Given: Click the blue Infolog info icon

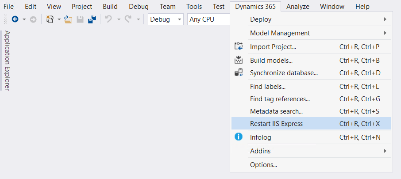Looking at the screenshot, I should [239, 137].
